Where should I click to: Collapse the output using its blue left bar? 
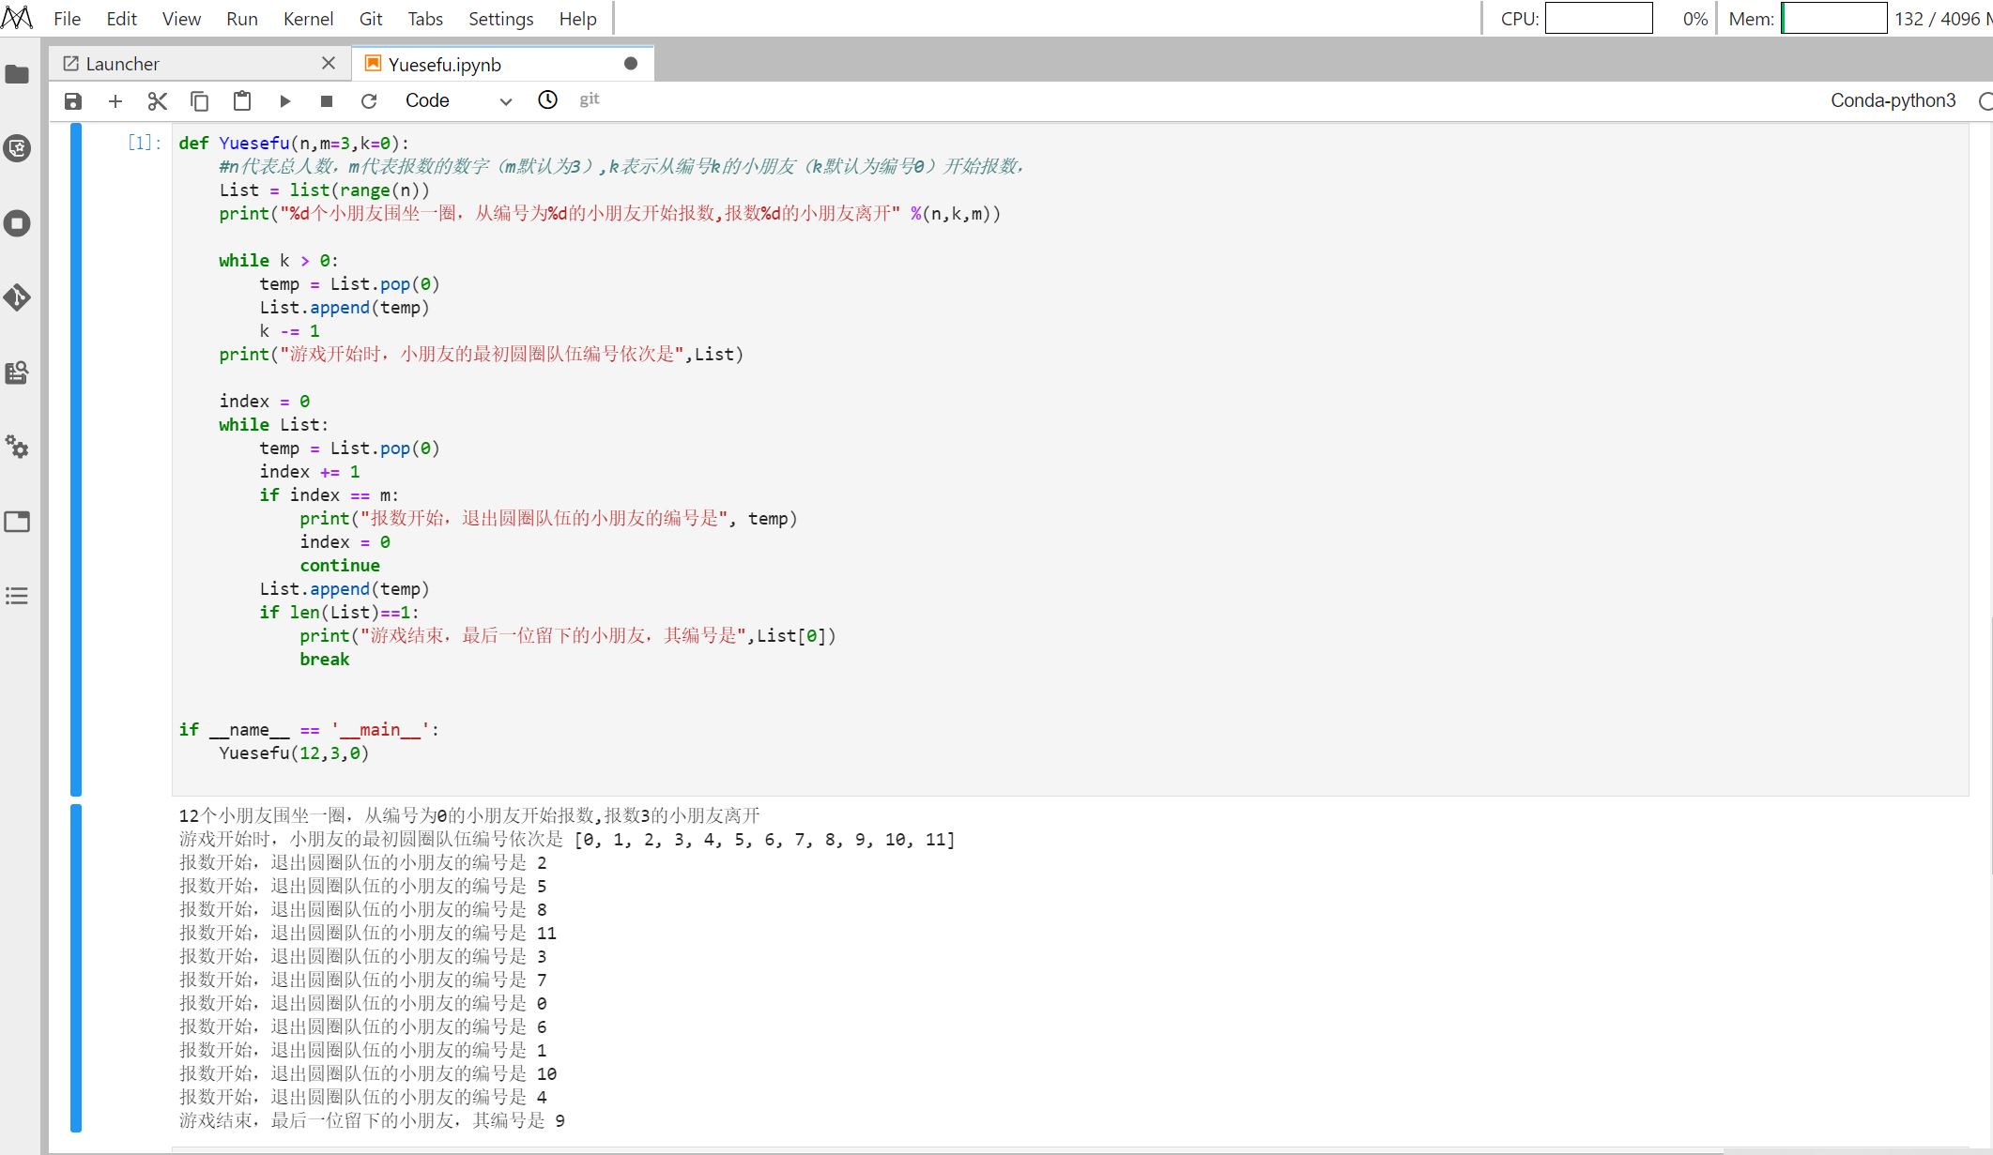[x=76, y=966]
